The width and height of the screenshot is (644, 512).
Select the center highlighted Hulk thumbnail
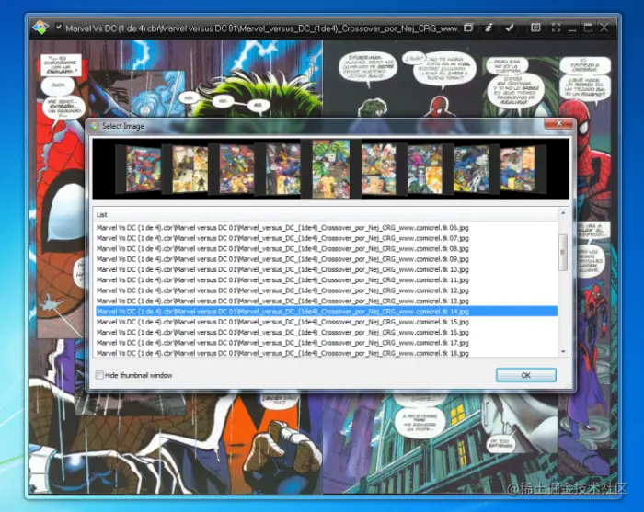[330, 168]
